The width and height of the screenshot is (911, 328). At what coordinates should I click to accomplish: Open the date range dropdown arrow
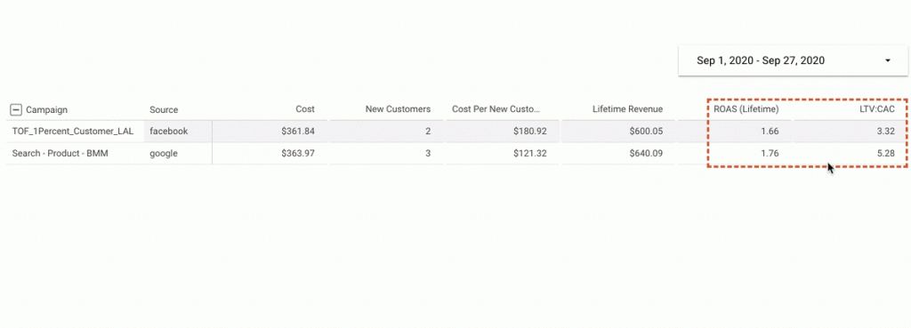pyautogui.click(x=888, y=60)
